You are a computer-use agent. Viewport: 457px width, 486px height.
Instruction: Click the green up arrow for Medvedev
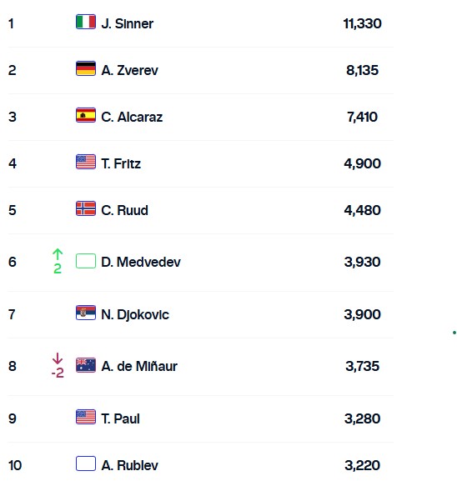pyautogui.click(x=58, y=254)
